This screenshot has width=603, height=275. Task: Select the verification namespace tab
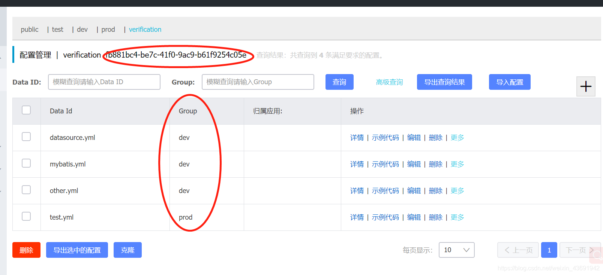pos(145,30)
